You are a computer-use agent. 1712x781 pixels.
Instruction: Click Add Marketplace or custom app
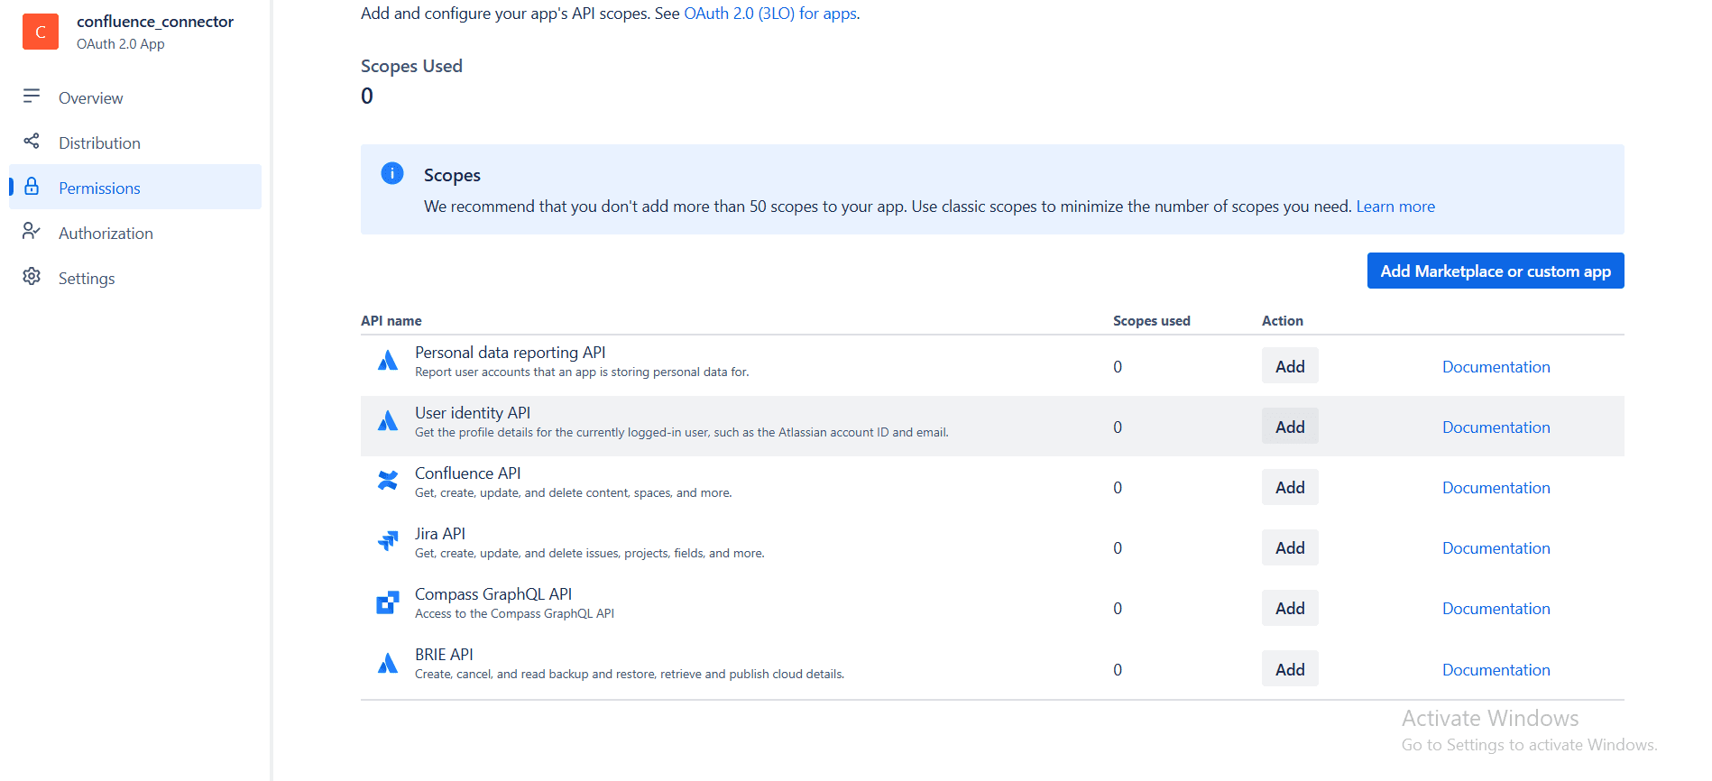click(1496, 271)
